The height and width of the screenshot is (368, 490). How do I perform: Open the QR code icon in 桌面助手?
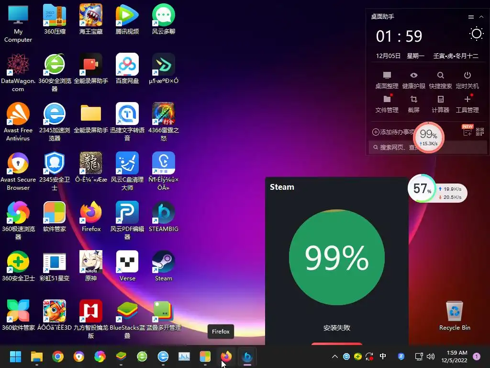coord(479,132)
